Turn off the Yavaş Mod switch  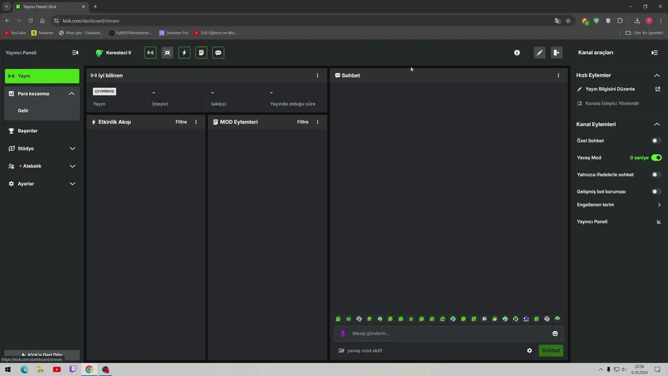pos(656,158)
